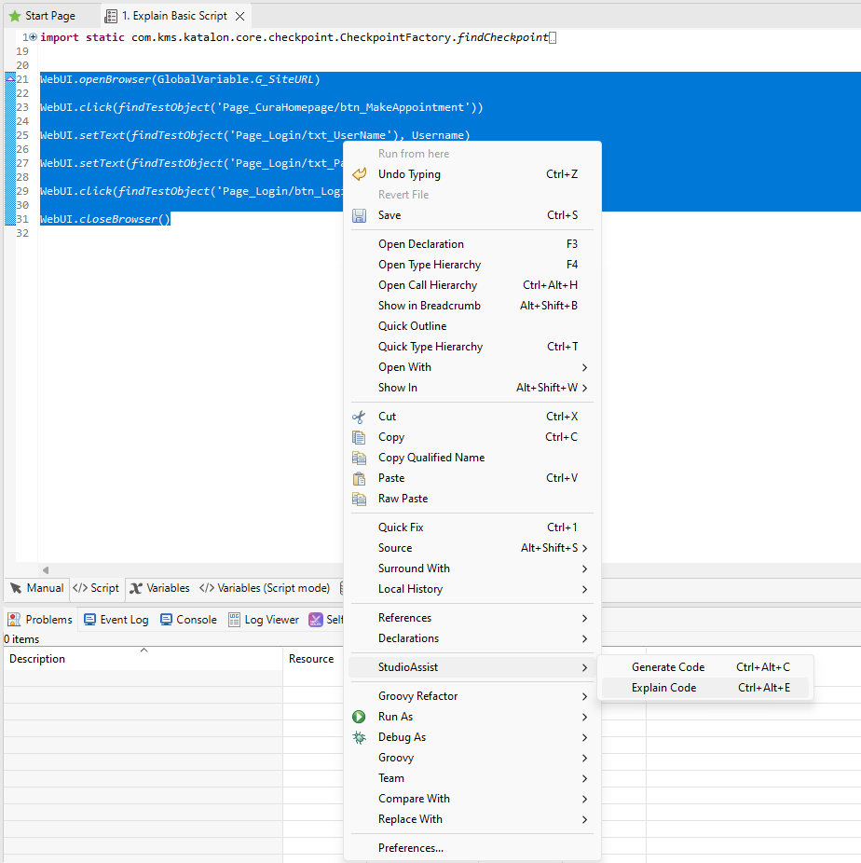
Task: Click the Debug As bug icon
Action: [359, 737]
